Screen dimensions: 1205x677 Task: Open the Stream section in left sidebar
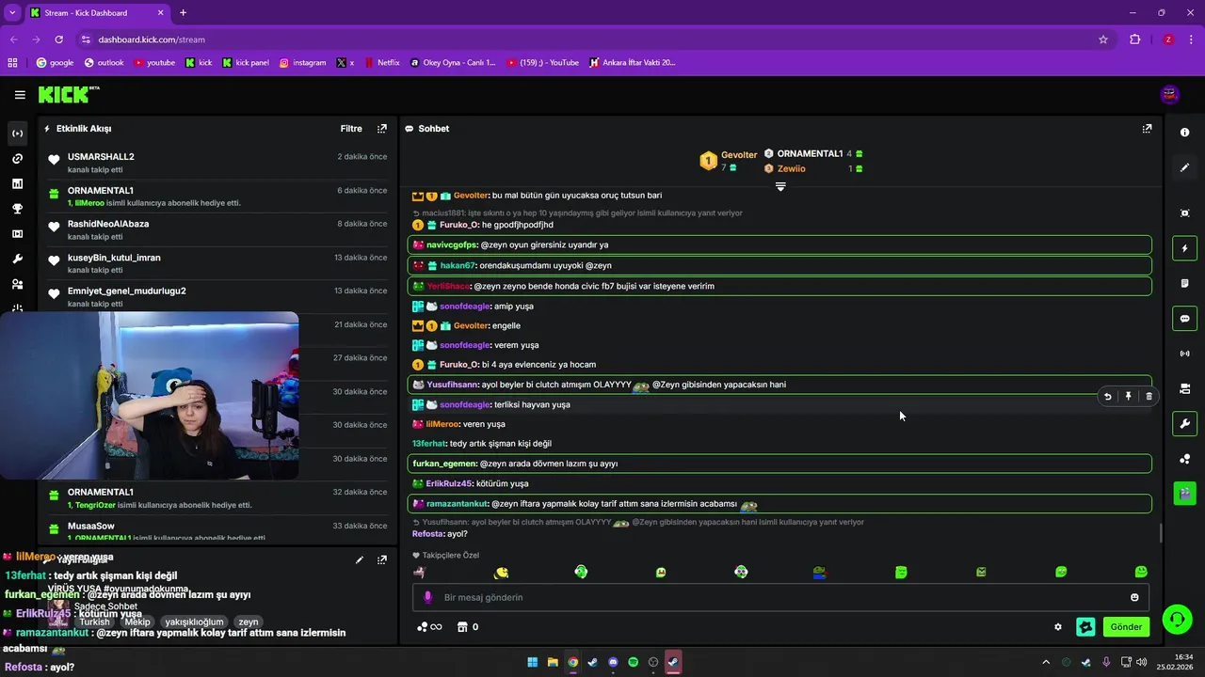(x=17, y=134)
